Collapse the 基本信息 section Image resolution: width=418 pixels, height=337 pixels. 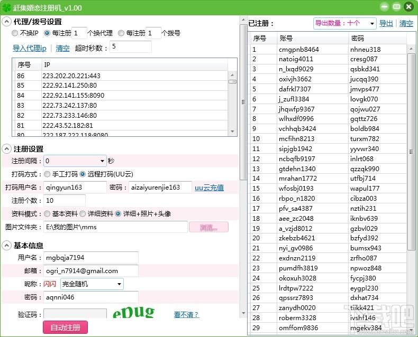coord(7,246)
